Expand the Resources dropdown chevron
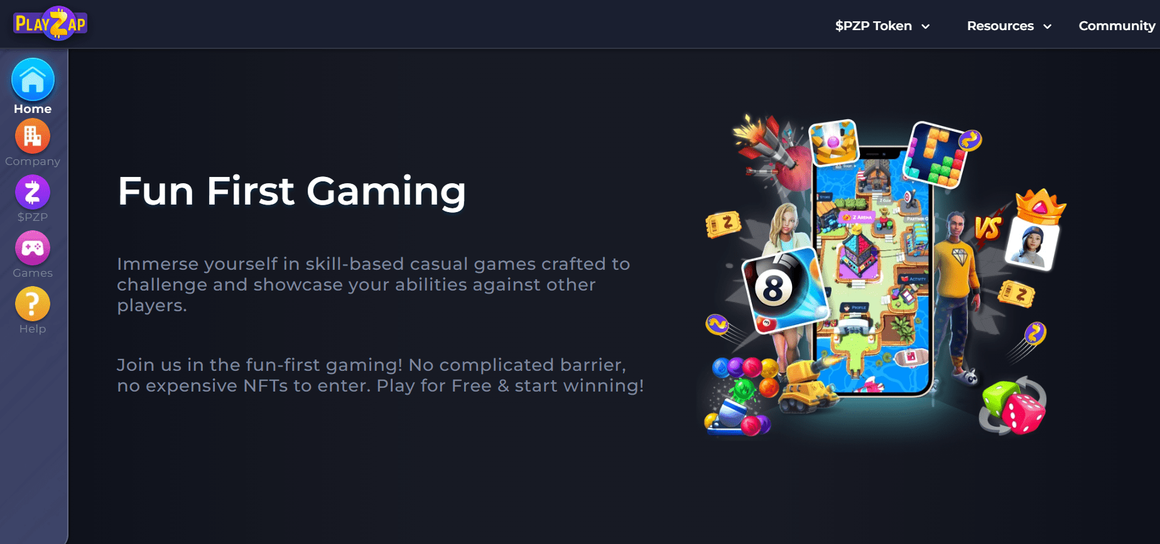 1047,26
